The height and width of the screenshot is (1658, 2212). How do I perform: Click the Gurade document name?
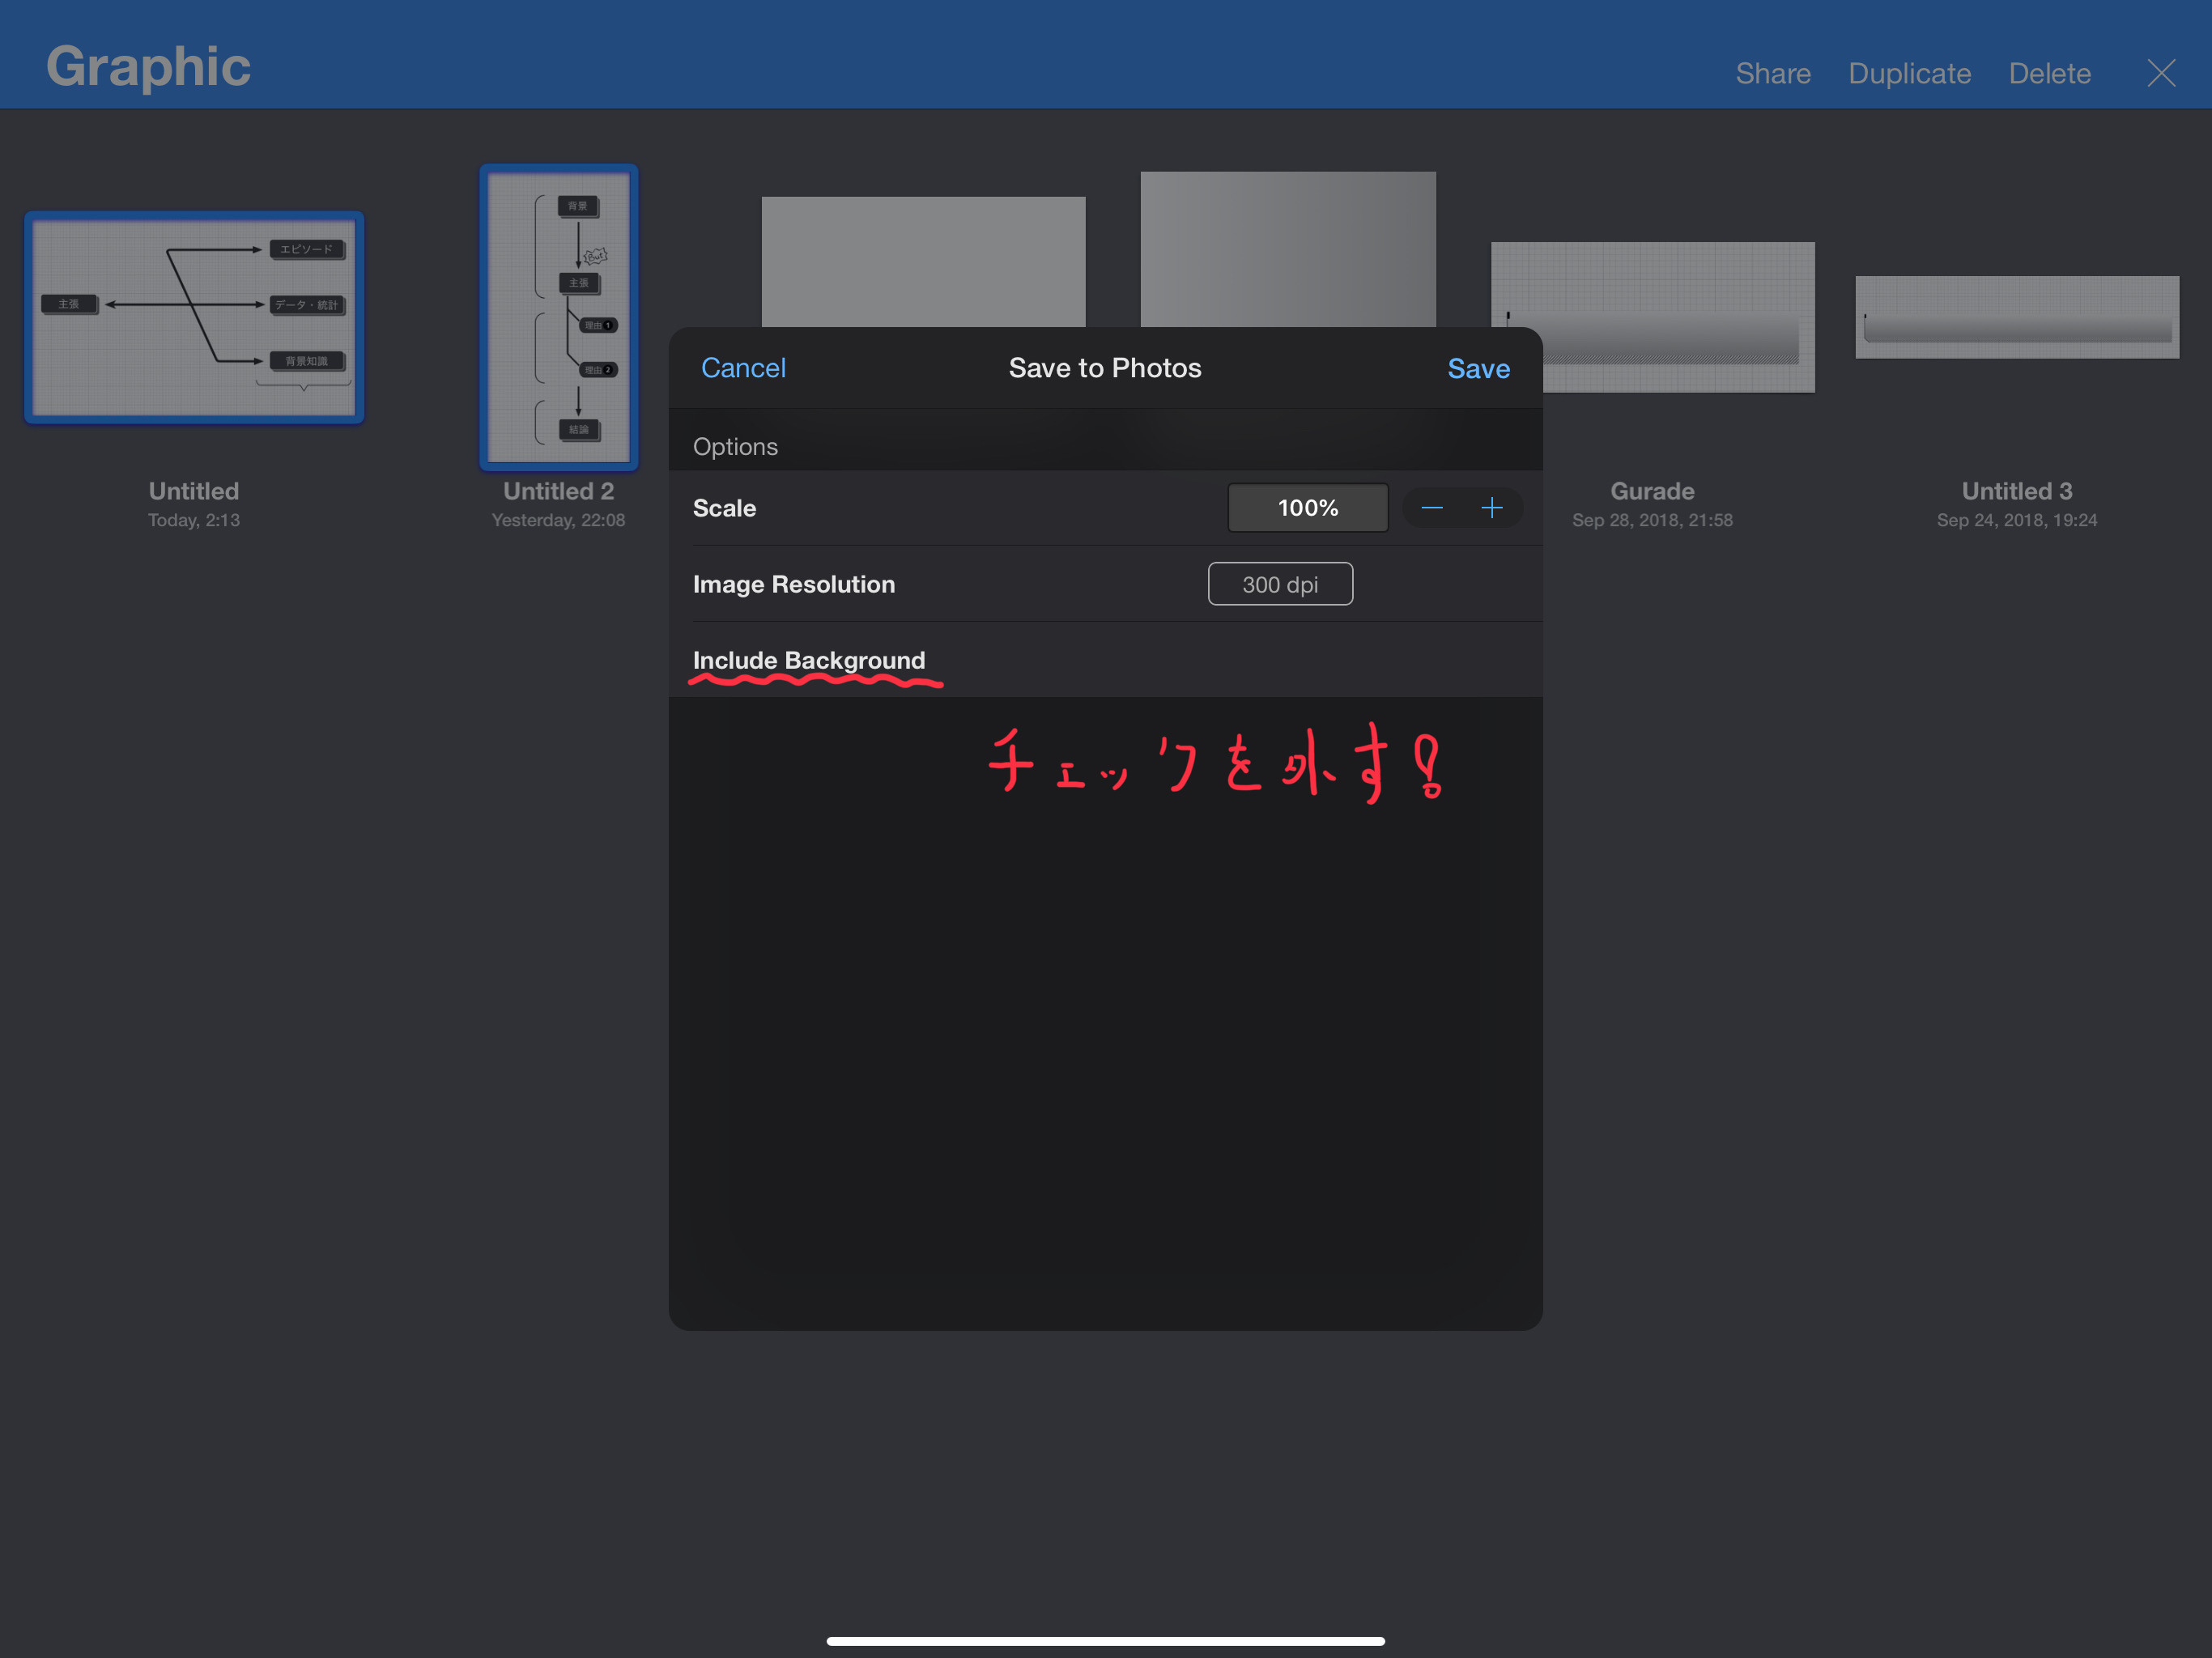[x=1651, y=491]
